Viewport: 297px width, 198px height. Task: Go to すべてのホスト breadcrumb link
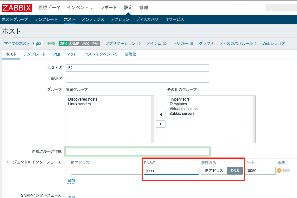tap(17, 44)
